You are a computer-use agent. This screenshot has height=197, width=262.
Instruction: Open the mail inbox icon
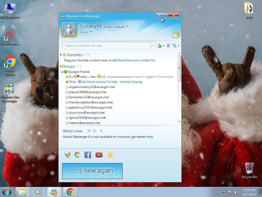coord(176,35)
